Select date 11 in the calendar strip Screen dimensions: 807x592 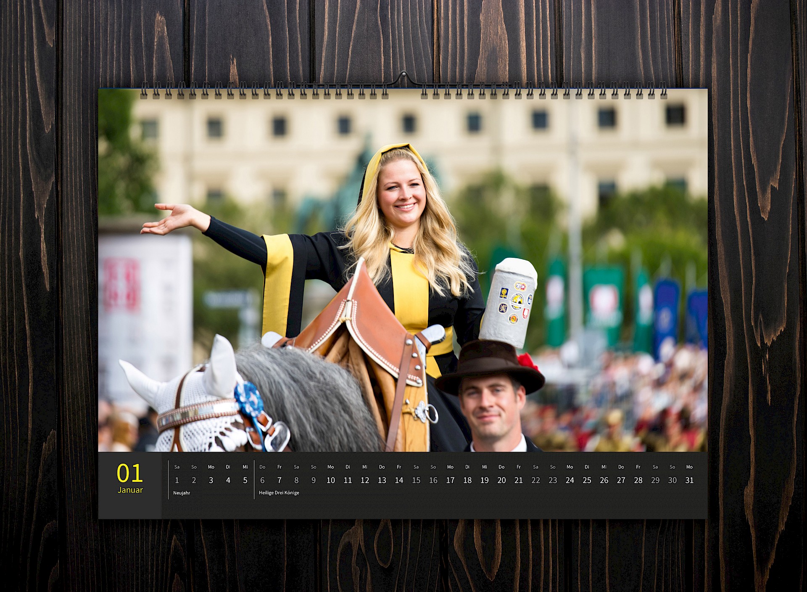pyautogui.click(x=348, y=480)
